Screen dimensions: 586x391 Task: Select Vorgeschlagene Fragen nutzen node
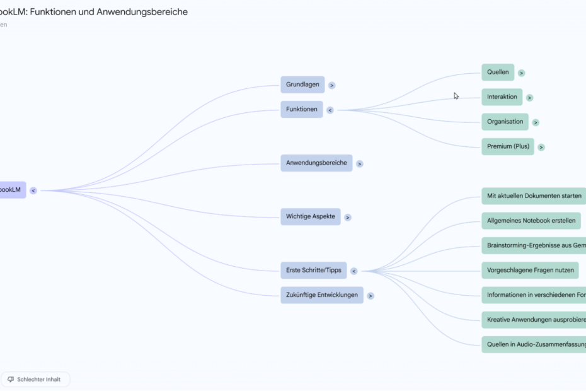(530, 270)
